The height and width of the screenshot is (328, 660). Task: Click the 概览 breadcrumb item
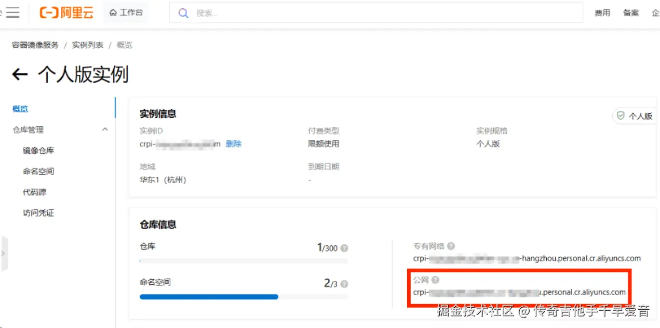coord(125,45)
